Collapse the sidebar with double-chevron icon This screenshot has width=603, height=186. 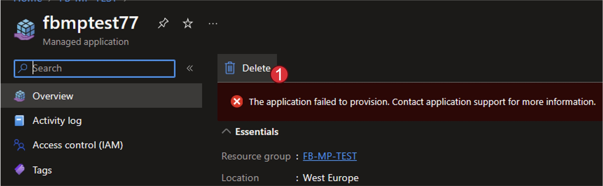[x=190, y=68]
